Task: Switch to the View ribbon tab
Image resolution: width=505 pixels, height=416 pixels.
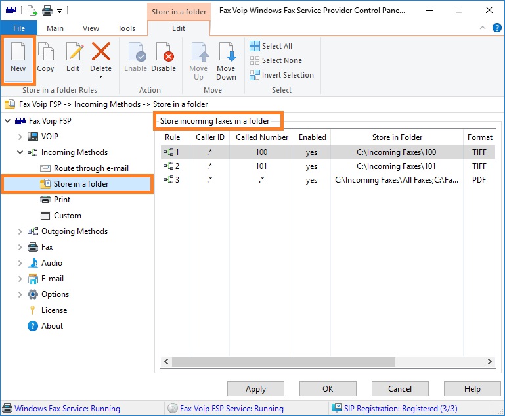Action: 91,28
